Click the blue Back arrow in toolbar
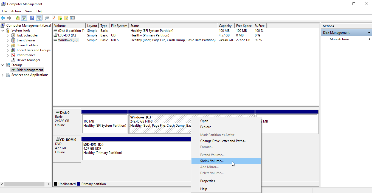 pyautogui.click(x=3, y=18)
